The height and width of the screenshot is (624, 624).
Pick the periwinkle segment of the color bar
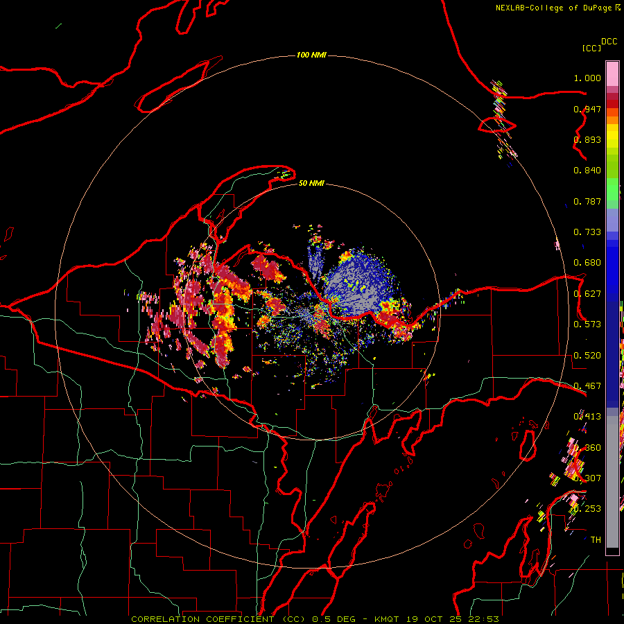pyautogui.click(x=612, y=220)
